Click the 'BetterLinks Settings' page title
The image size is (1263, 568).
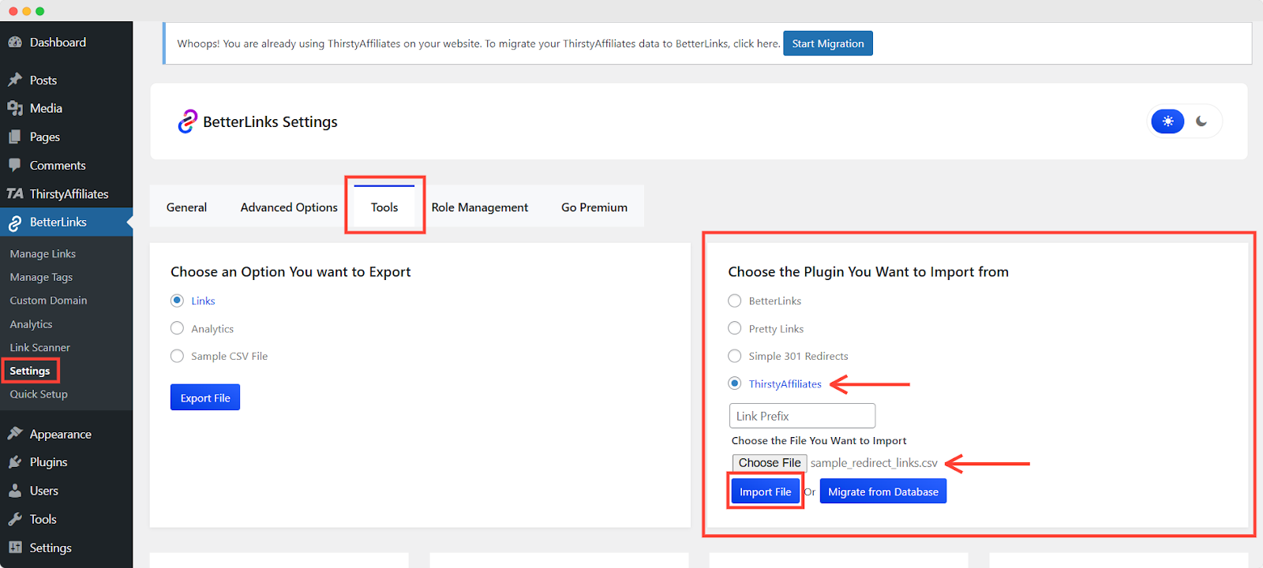point(270,121)
